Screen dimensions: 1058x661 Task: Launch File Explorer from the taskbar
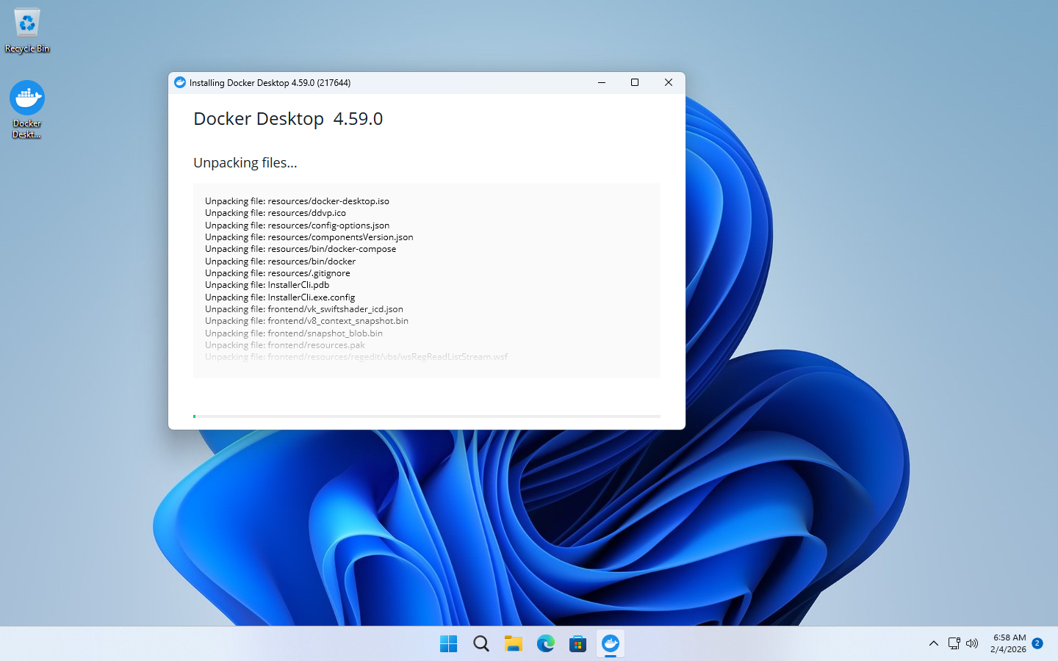pos(513,644)
